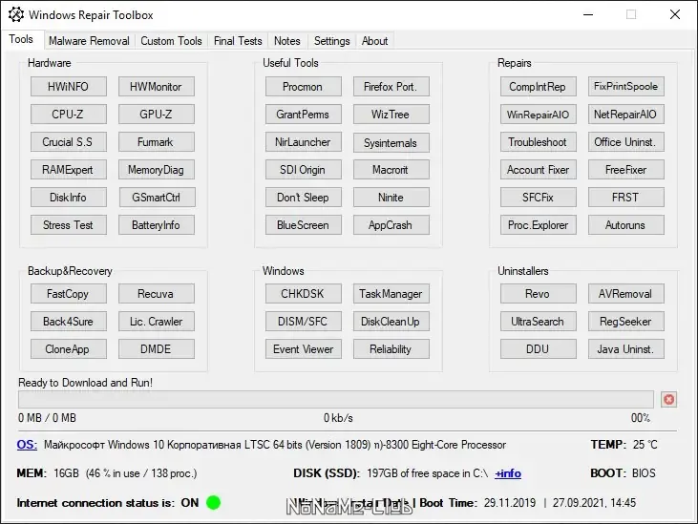Screen dimensions: 698x524
Task: Run the Stress Test button
Action: point(69,225)
